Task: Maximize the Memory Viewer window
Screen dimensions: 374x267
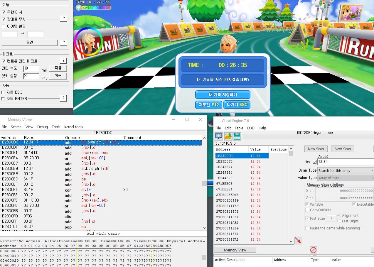Action: (x=187, y=119)
